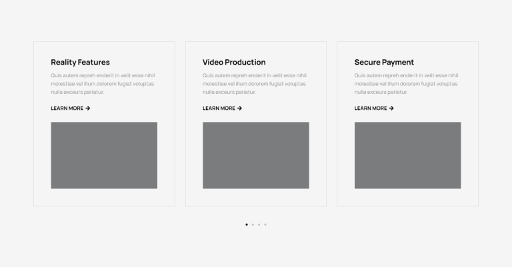Viewport: 512px width, 267px height.
Task: Click the Secure Payment description paragraph
Action: 406,84
